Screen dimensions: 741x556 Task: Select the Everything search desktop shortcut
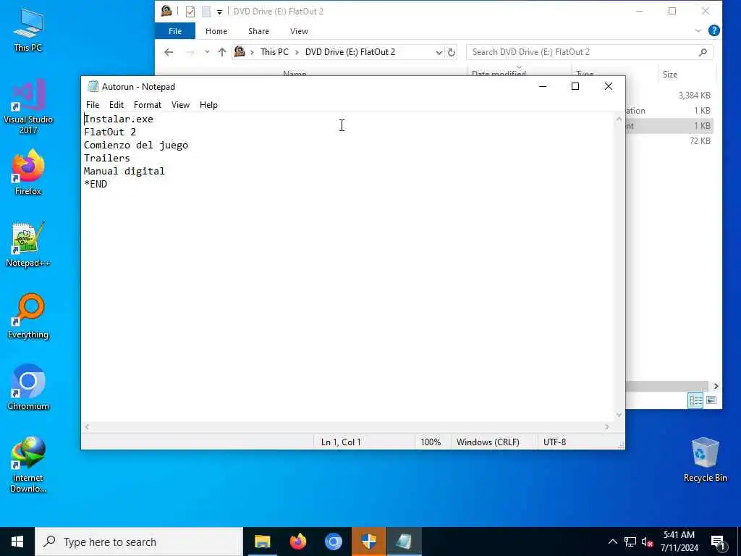click(x=28, y=316)
